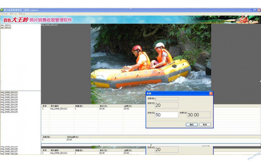Click the 实收 input field showing 50
The height and width of the screenshot is (163, 261).
(x=166, y=115)
